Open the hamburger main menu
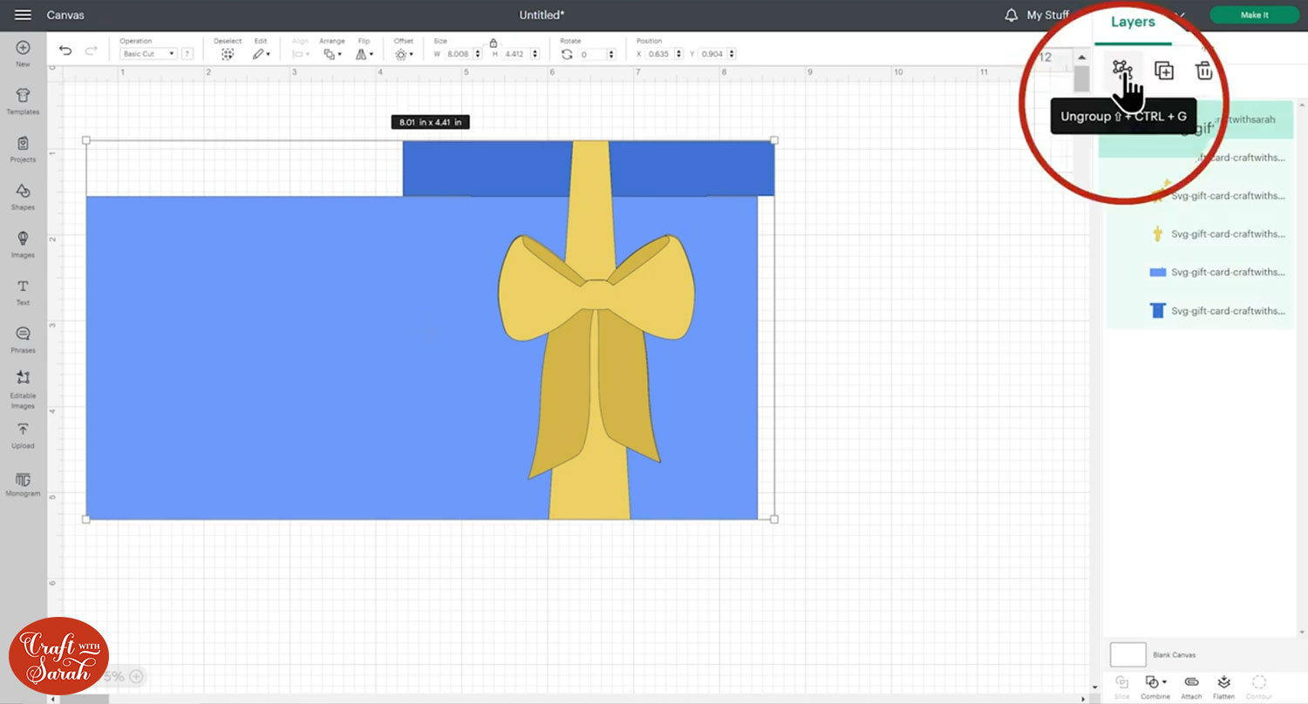This screenshot has height=704, width=1308. [x=24, y=15]
